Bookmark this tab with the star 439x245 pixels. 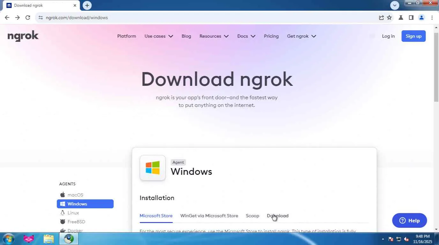389,18
